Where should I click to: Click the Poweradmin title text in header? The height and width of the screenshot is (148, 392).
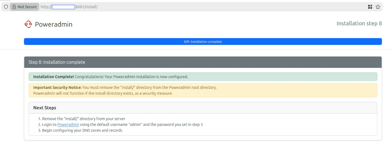[x=53, y=24]
